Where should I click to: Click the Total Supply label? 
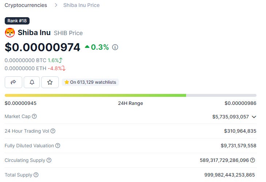tap(19, 175)
